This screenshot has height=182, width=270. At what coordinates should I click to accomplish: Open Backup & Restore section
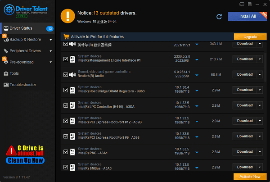27,40
